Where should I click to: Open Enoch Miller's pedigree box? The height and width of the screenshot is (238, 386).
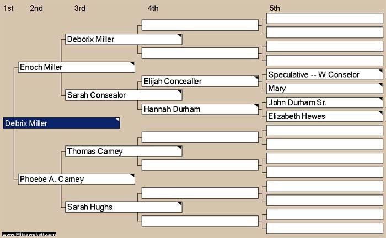tap(77, 67)
